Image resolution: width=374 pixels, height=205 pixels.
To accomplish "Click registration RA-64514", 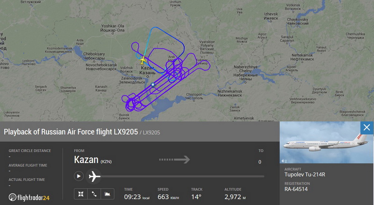I will tap(296, 189).
